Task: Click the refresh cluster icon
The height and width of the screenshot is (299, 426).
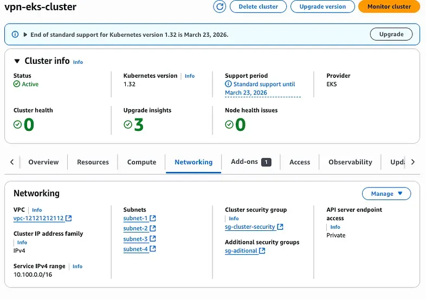Action: pyautogui.click(x=220, y=6)
